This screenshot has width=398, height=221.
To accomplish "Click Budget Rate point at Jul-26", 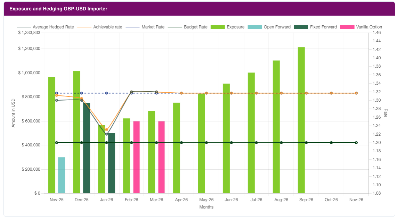I will 257,143.
